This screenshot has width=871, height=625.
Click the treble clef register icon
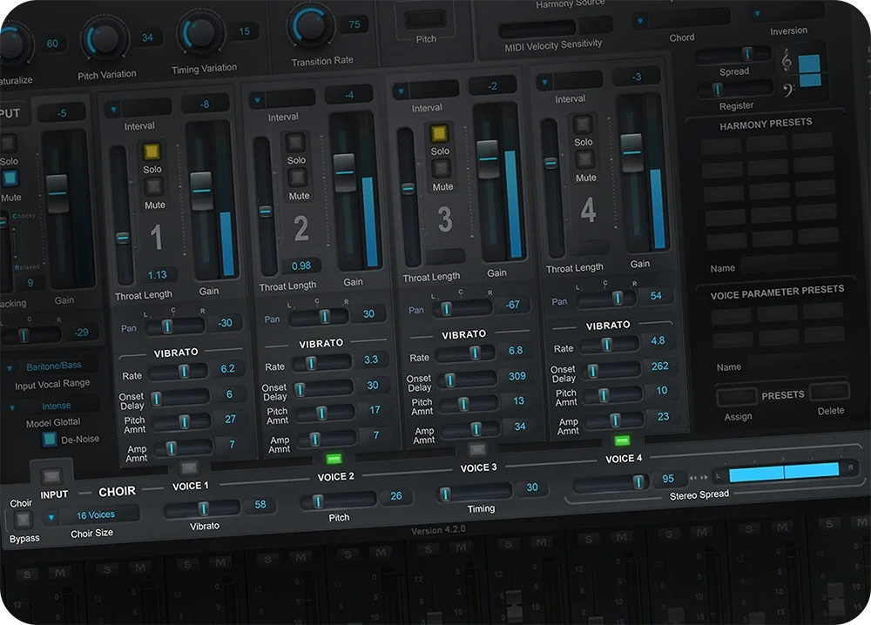pos(787,60)
